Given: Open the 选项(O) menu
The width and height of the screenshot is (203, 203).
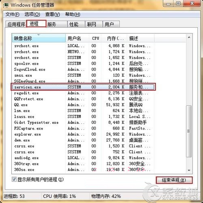Looking at the screenshot, I should 32,14.
